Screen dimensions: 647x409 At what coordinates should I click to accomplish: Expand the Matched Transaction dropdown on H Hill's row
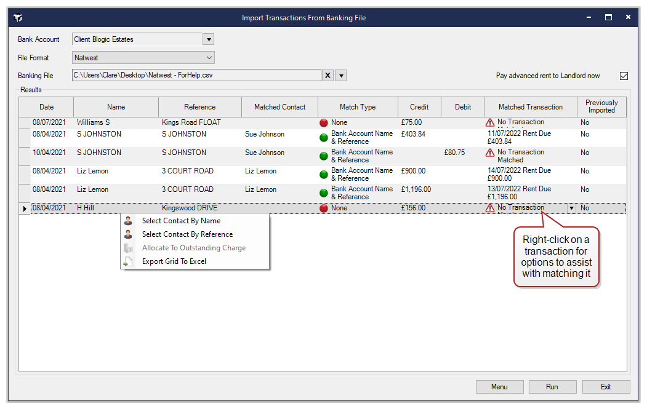[571, 208]
